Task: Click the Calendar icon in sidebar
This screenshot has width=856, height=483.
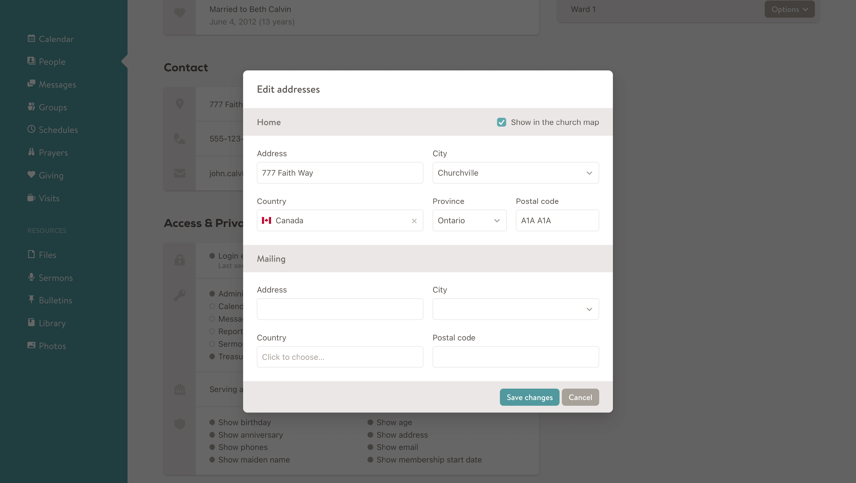Action: (x=31, y=38)
